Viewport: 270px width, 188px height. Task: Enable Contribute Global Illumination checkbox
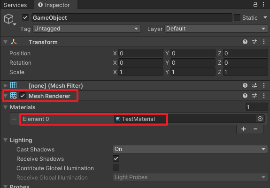tap(116, 168)
